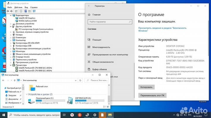The width and height of the screenshot is (211, 118).
Task: Click Локальный диск (C:) capacity bar
Action: click(x=50, y=100)
